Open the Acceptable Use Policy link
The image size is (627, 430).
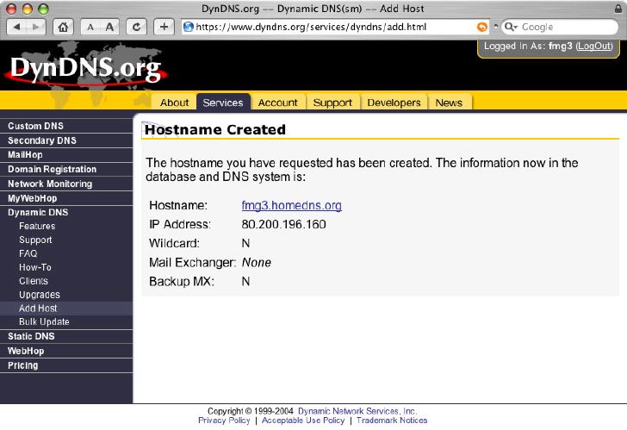[x=302, y=421]
